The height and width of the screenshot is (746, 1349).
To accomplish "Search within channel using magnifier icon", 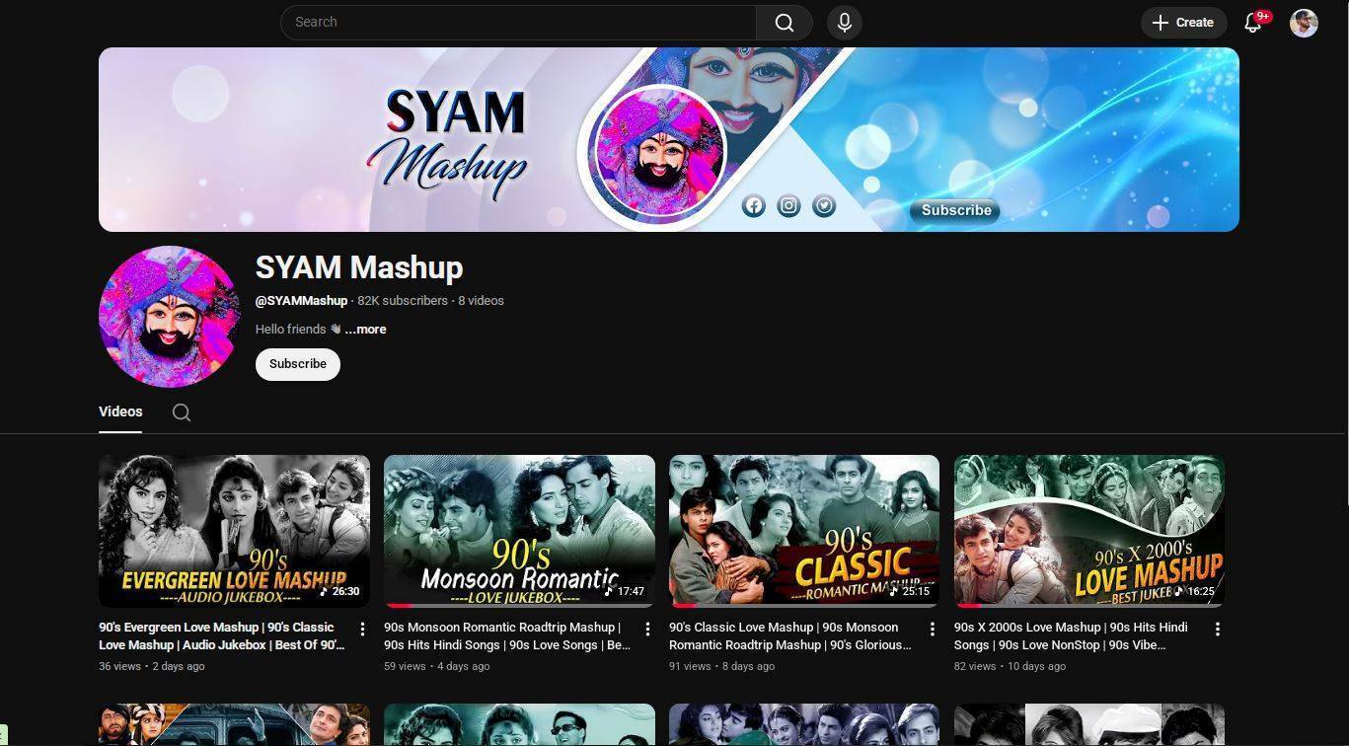I will pos(182,412).
